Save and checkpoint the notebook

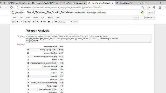click(13, 22)
